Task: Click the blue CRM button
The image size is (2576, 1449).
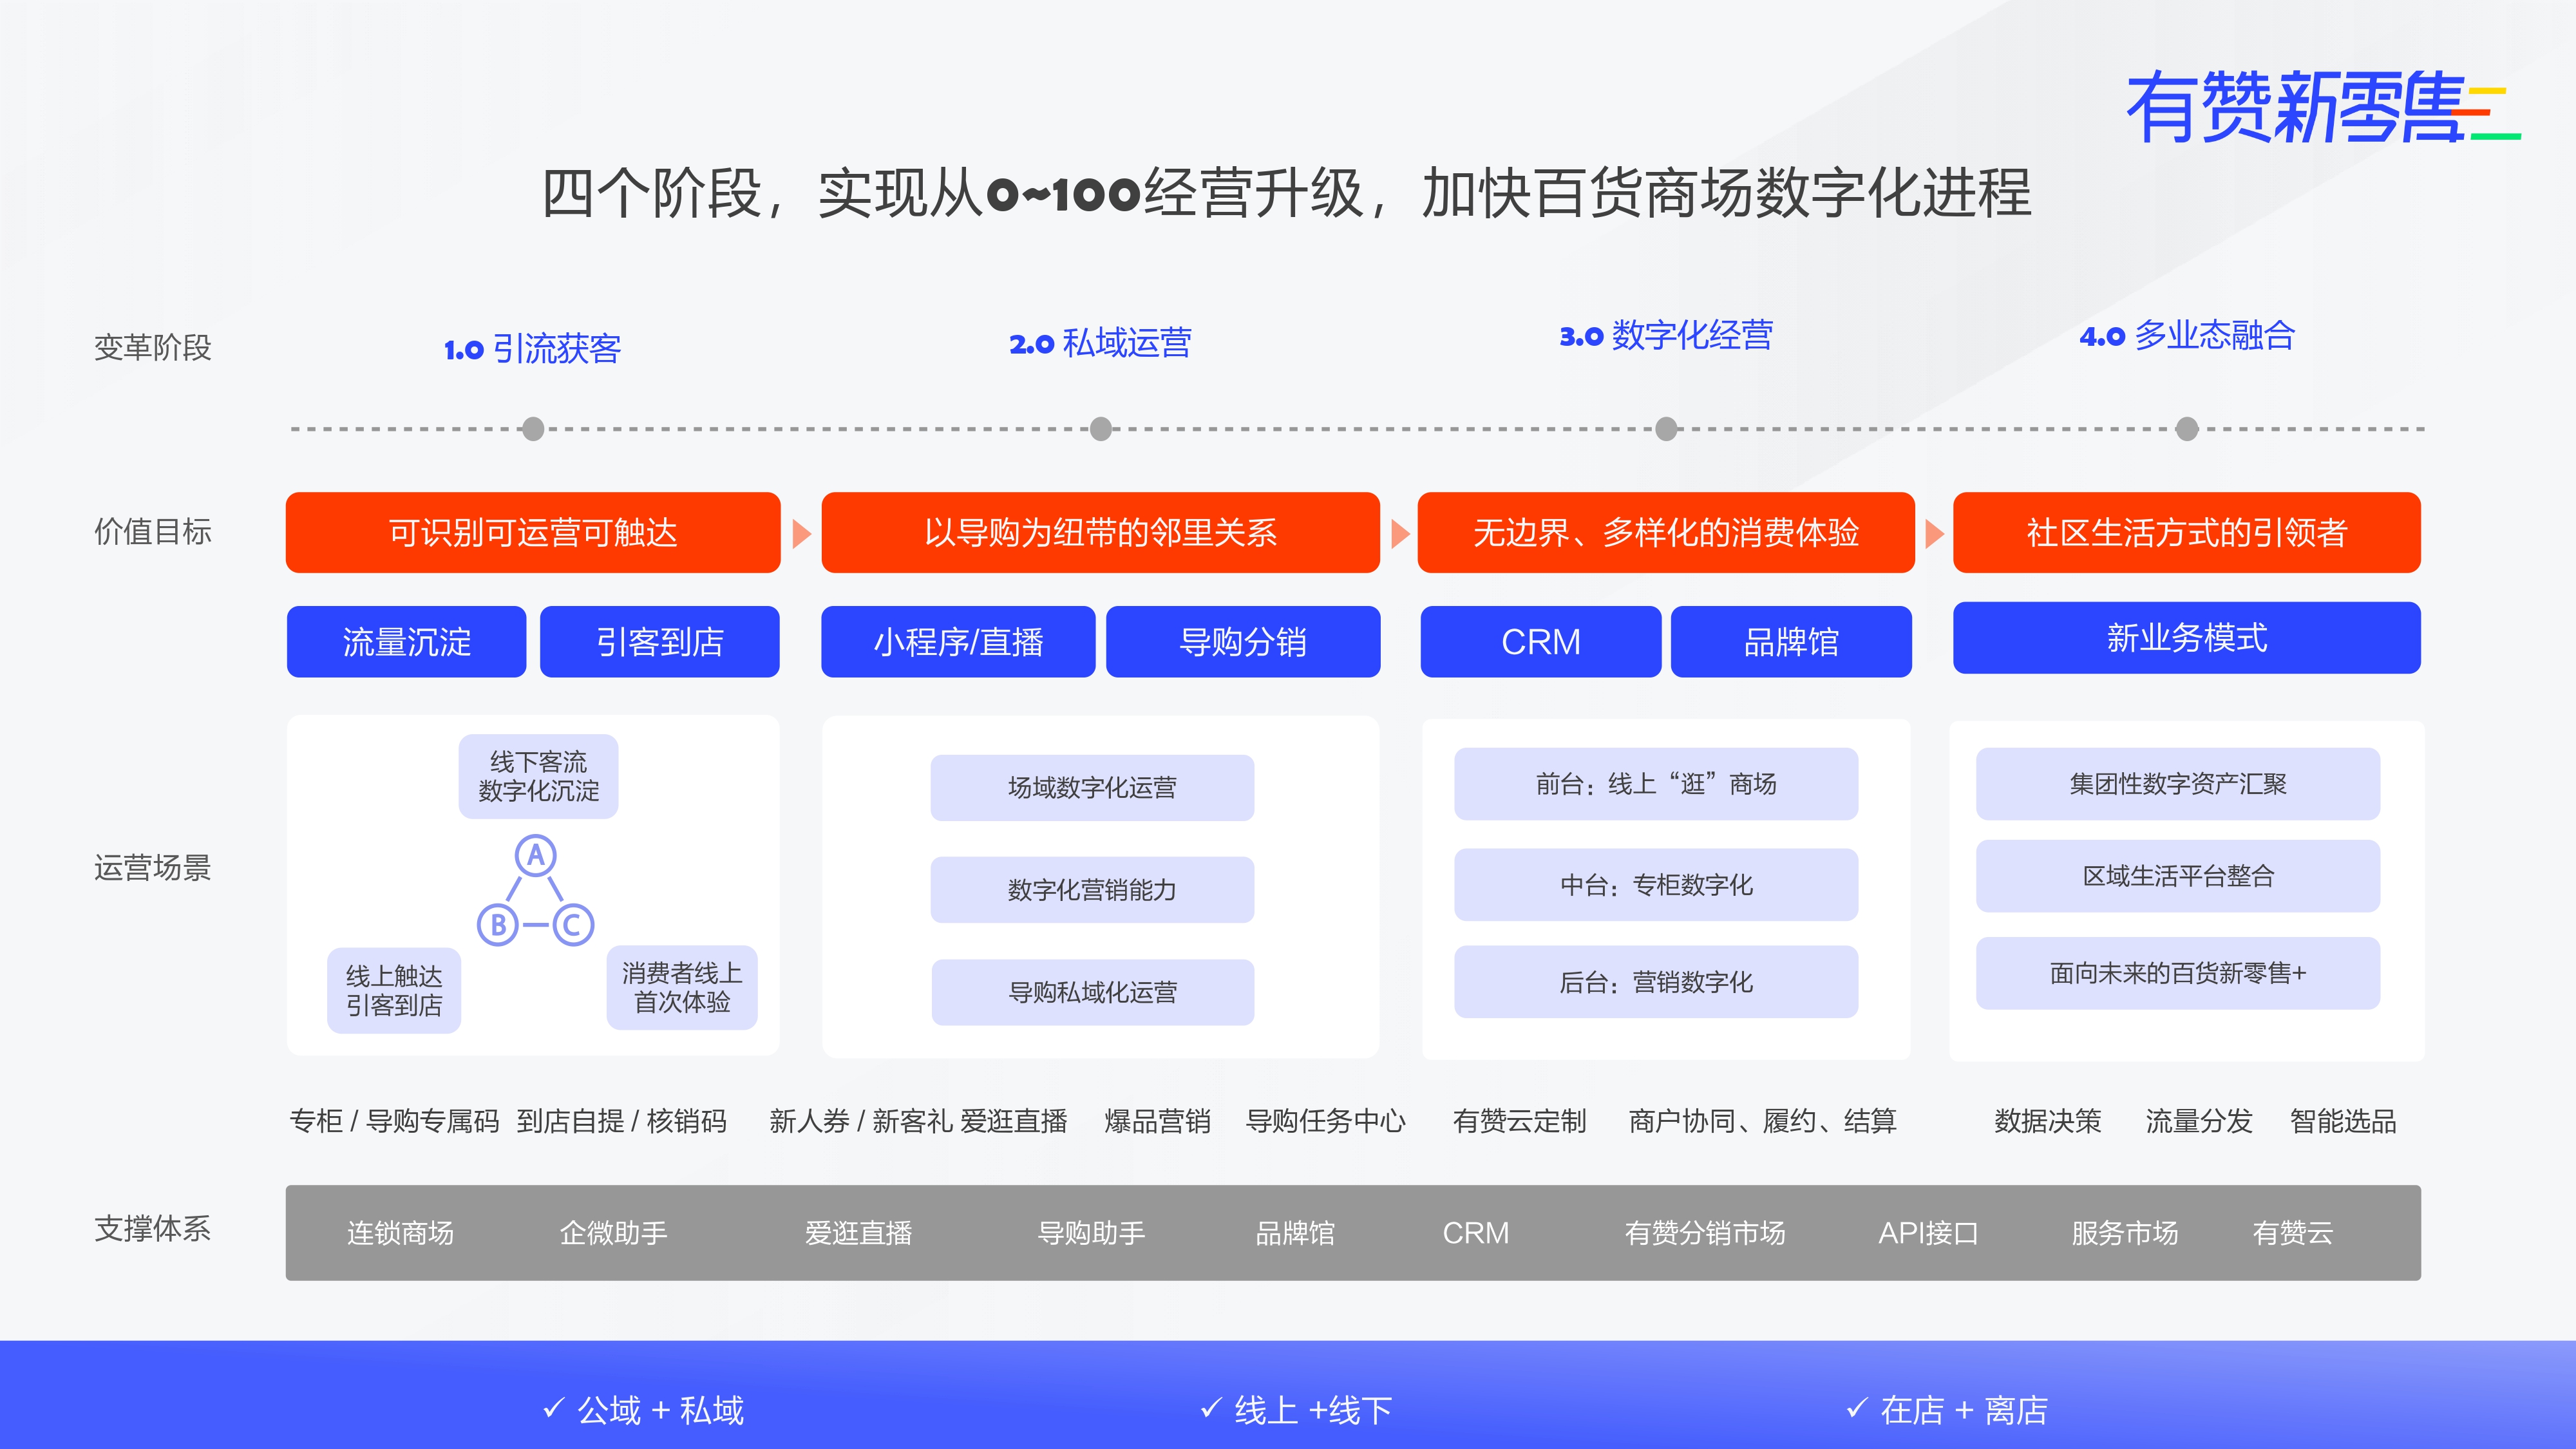Action: (x=1540, y=642)
